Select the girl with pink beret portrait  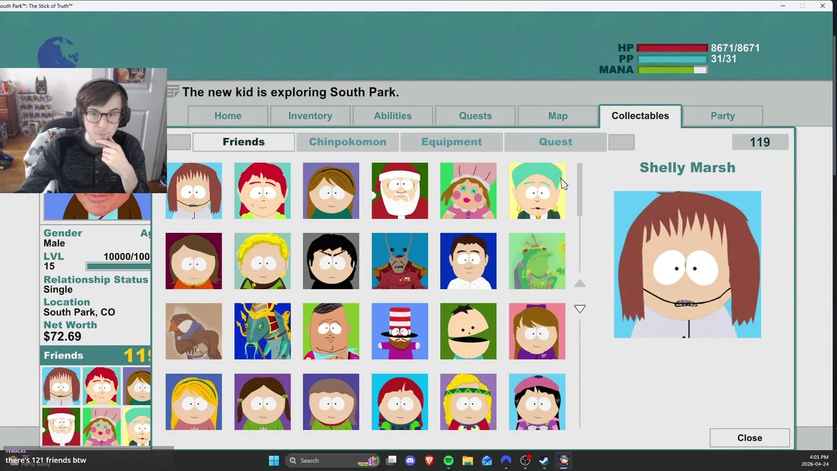coord(537,402)
